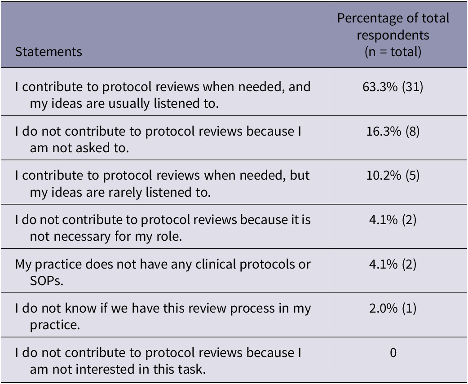This screenshot has width=468, height=384.
Task: Click the Statements column header
Action: (49, 52)
